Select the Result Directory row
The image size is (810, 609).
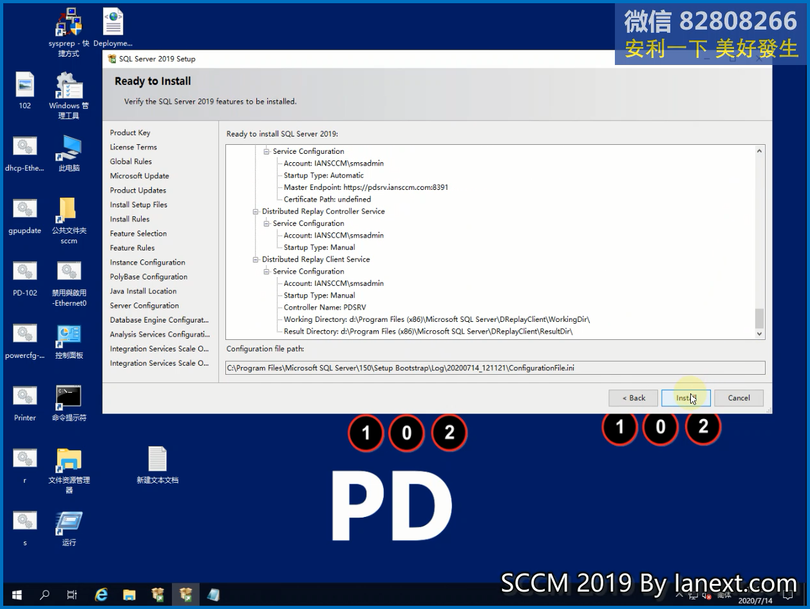[x=428, y=332]
